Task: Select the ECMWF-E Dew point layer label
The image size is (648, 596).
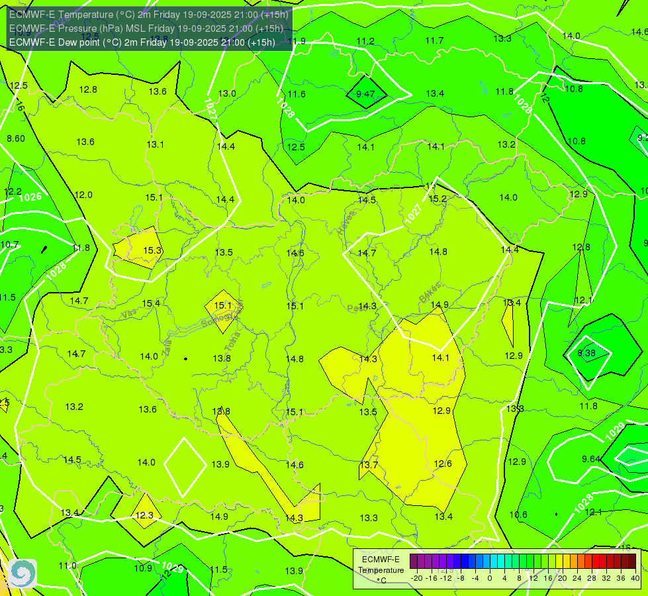Action: click(142, 42)
